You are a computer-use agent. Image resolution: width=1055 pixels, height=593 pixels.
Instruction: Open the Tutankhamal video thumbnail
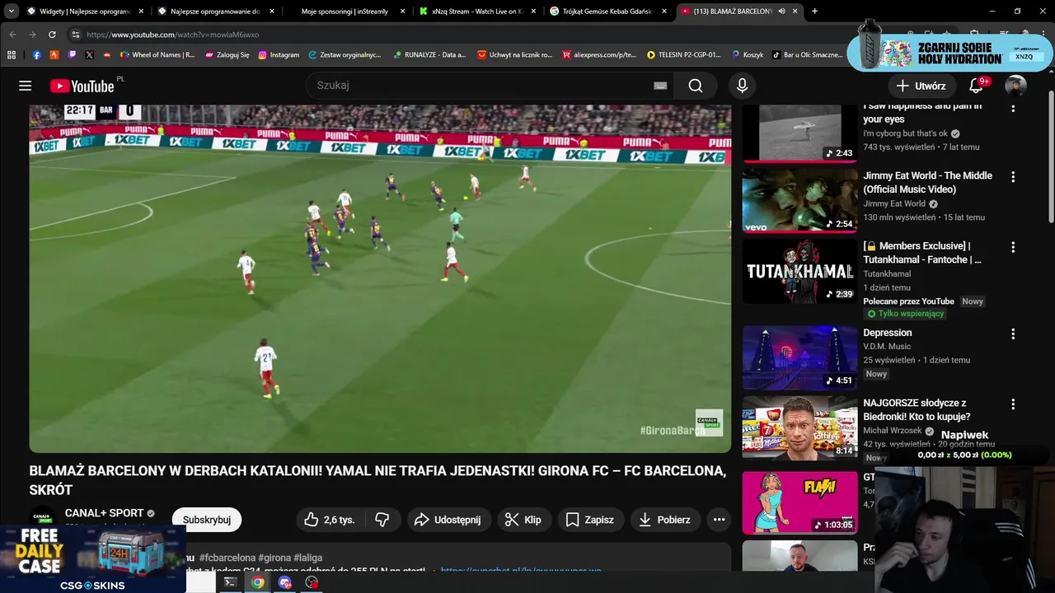pyautogui.click(x=799, y=271)
